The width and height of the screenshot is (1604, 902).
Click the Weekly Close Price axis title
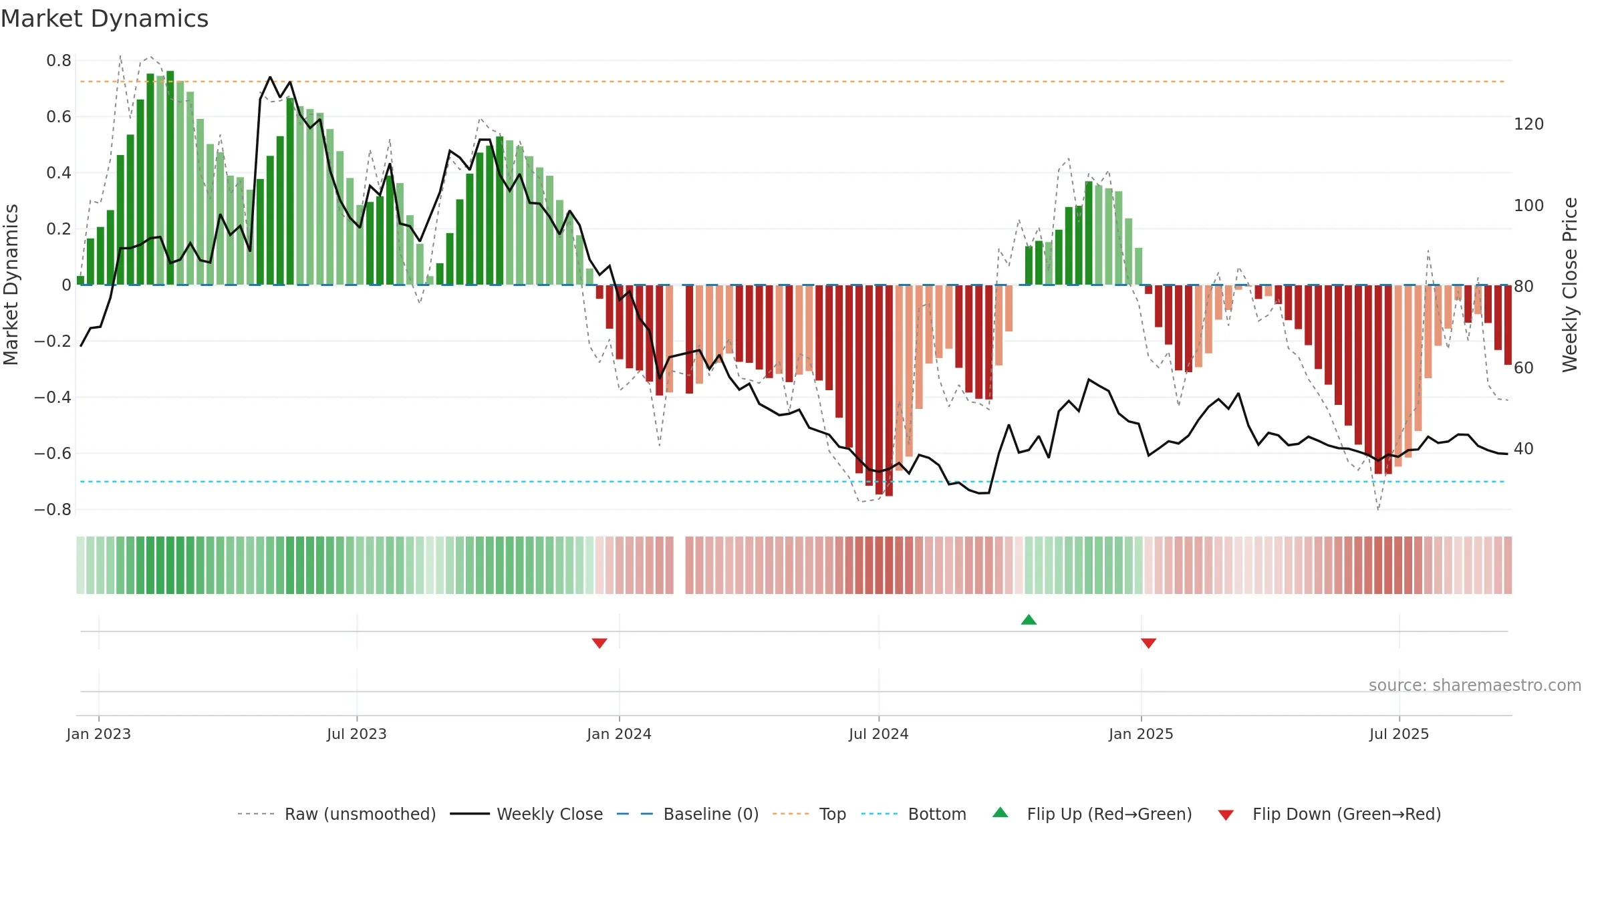(1570, 285)
